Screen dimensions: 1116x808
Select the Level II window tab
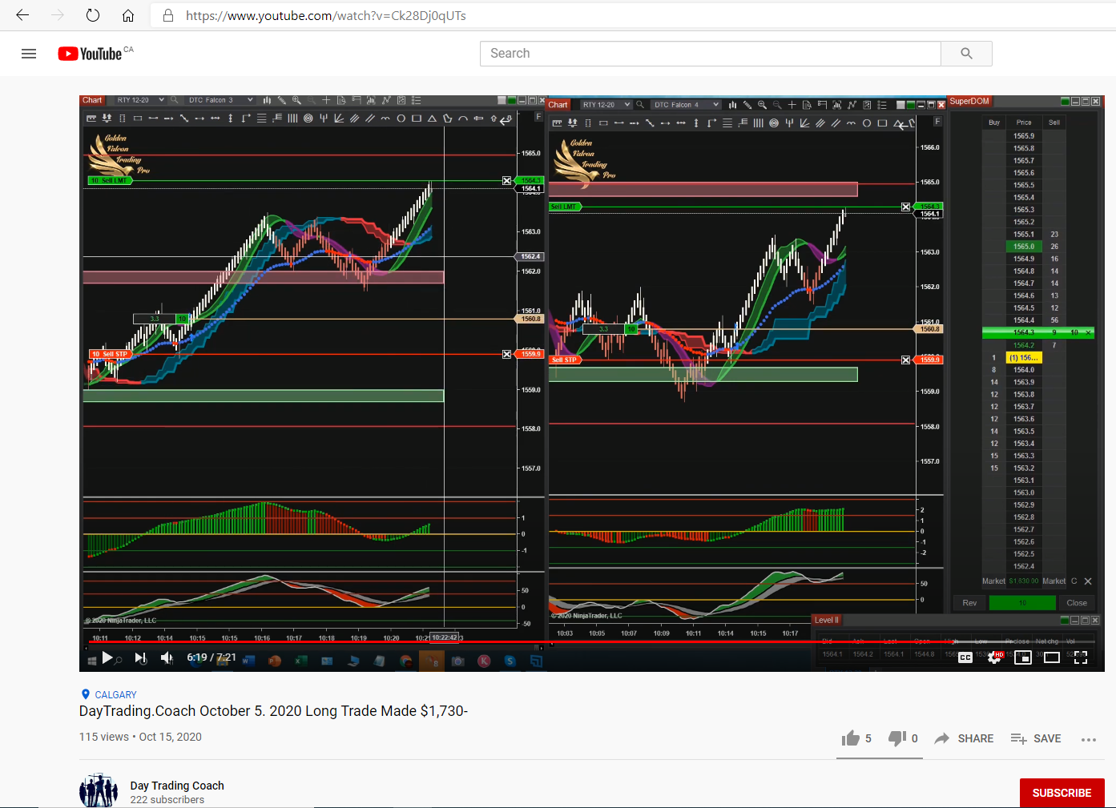[827, 620]
